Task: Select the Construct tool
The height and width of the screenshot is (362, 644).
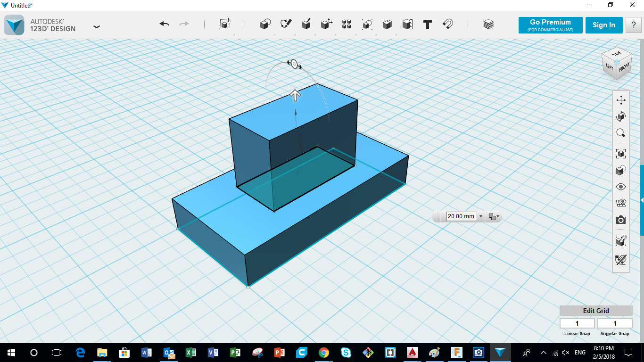Action: [x=306, y=25]
